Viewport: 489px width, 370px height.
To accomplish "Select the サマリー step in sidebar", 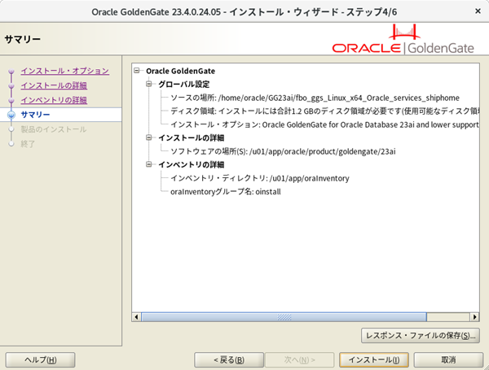I will (x=35, y=115).
